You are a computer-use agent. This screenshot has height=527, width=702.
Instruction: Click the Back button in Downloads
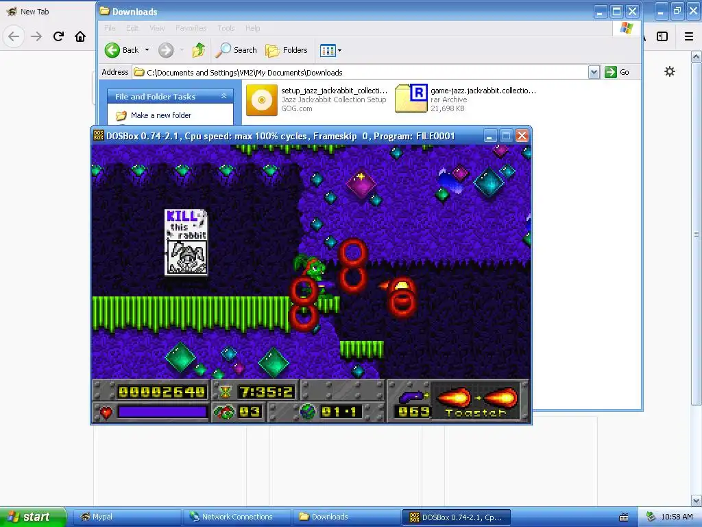pos(122,50)
